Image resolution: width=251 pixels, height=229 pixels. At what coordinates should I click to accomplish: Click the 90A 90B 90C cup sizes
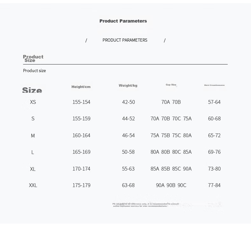pyautogui.click(x=171, y=185)
